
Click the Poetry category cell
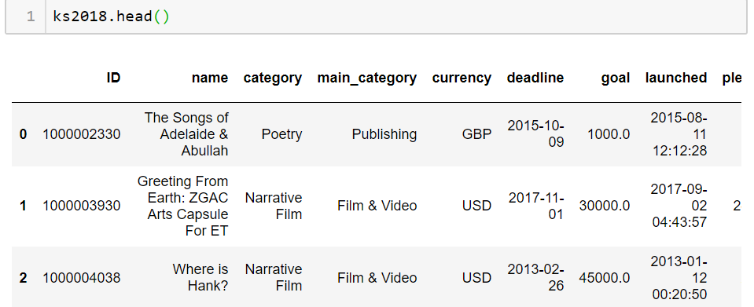coord(281,134)
